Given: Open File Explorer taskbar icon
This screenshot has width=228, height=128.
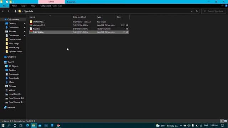Looking at the screenshot, I should click(x=33, y=126).
